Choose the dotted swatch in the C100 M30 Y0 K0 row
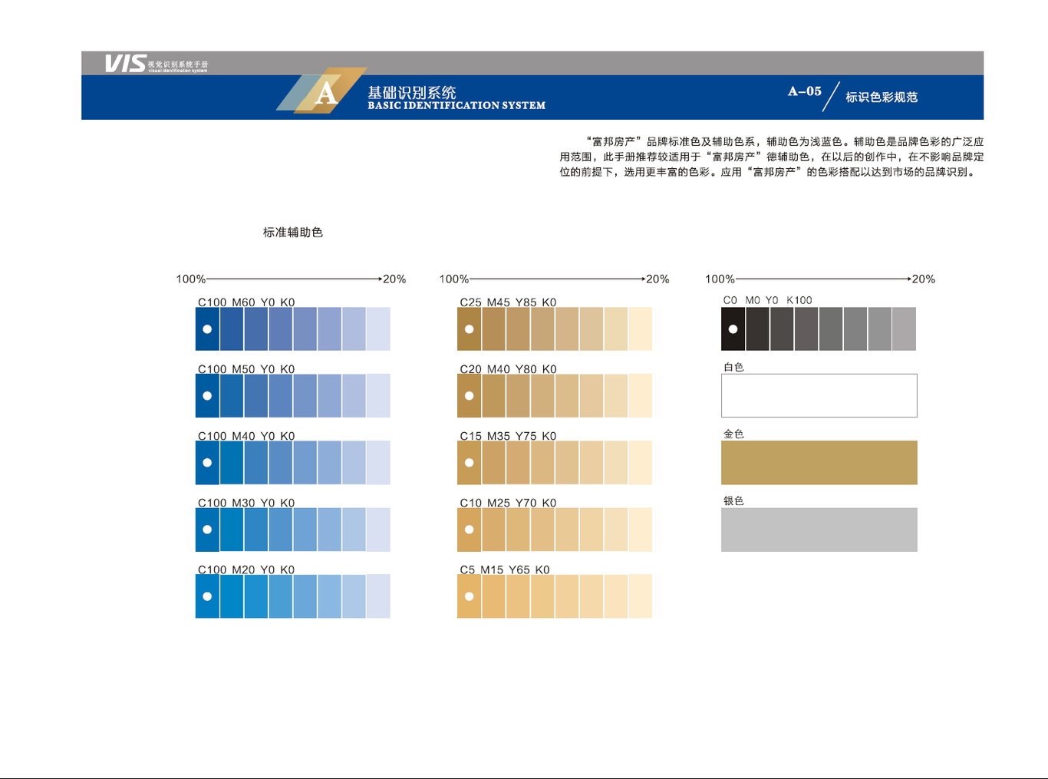Viewport: 1048px width, 779px height. 207,530
